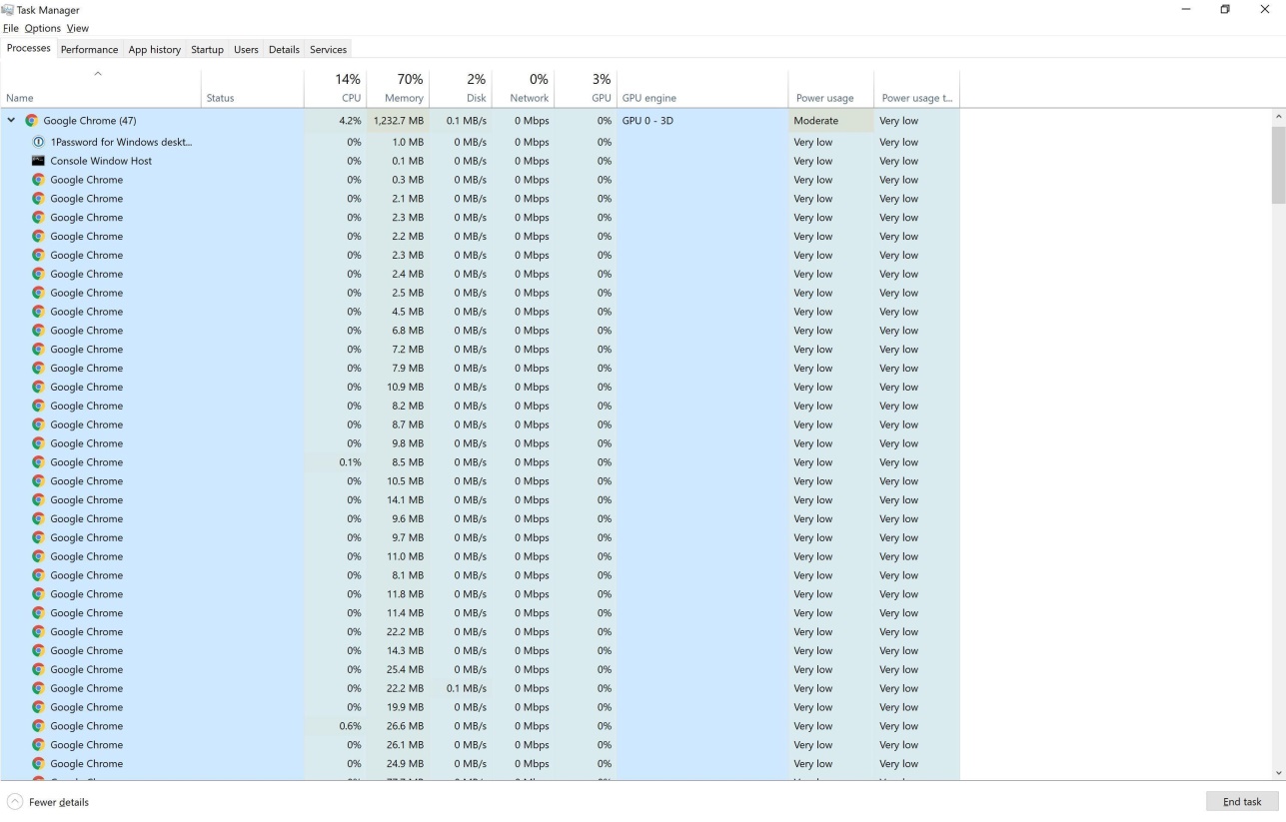Click the Chrome icon in the 2.5 MB row
This screenshot has height=822, width=1286.
38,293
